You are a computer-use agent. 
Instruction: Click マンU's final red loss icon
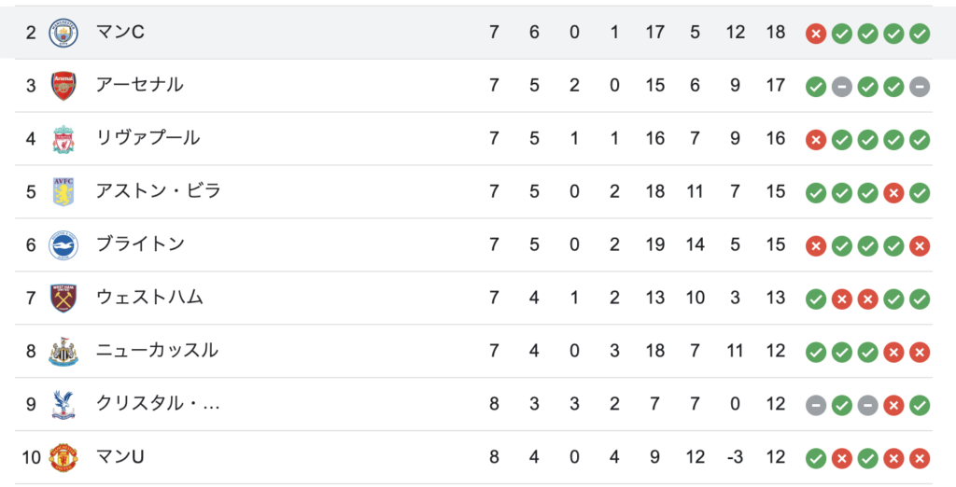(920, 458)
